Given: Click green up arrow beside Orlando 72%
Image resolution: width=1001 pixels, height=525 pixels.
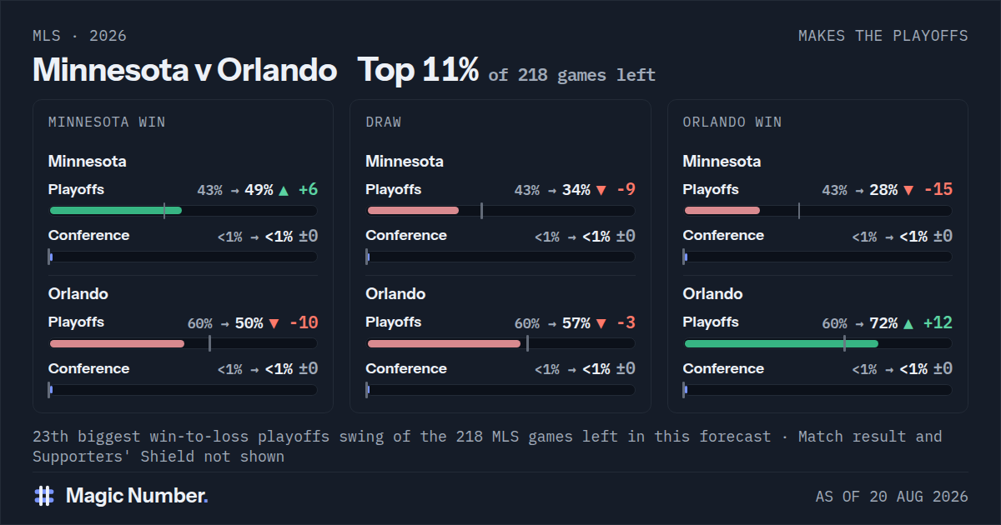Looking at the screenshot, I should [908, 323].
